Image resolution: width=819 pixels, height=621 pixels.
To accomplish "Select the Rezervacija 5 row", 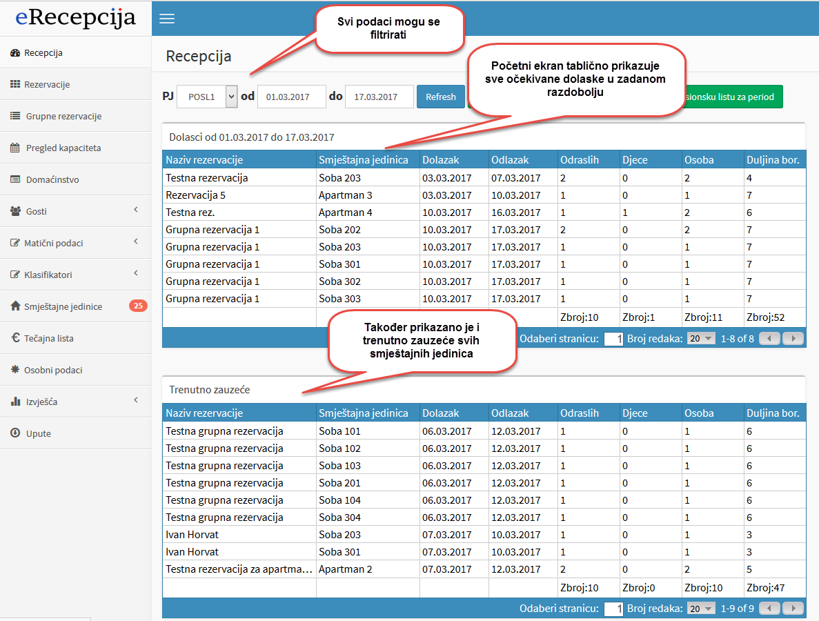I will pyautogui.click(x=484, y=195).
